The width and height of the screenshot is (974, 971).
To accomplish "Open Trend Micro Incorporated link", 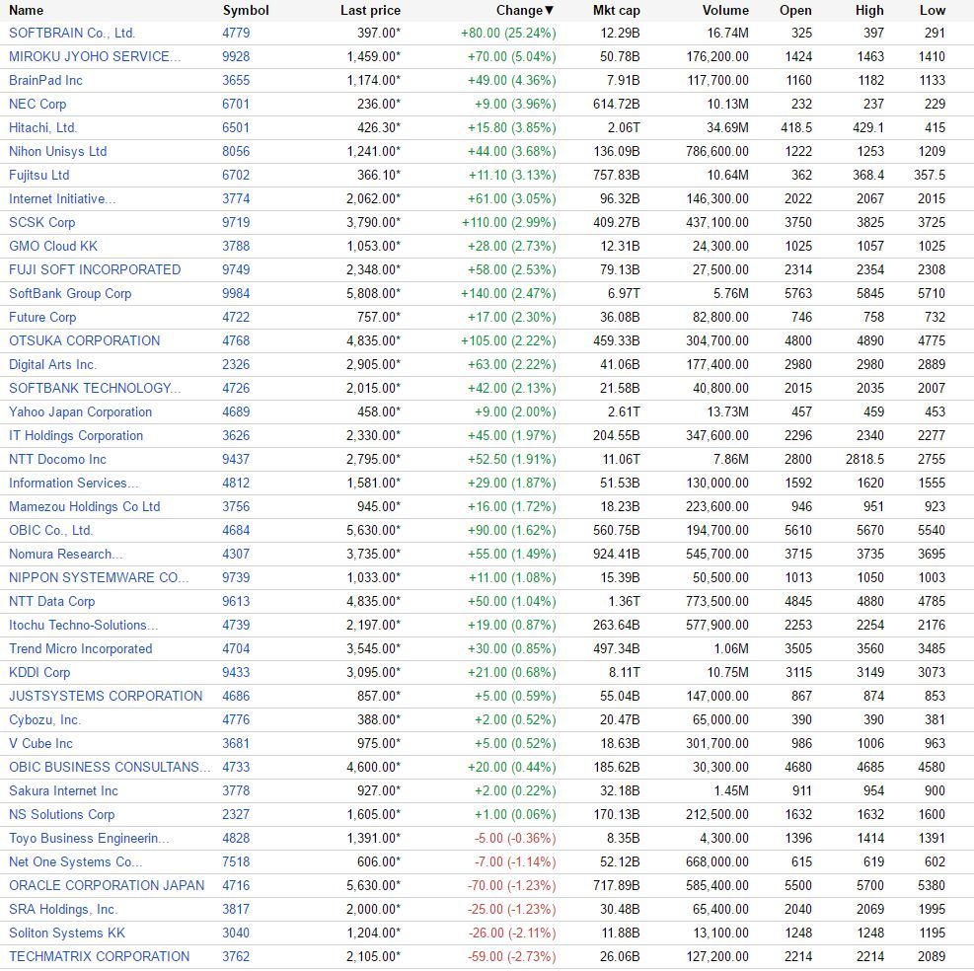I will point(80,648).
